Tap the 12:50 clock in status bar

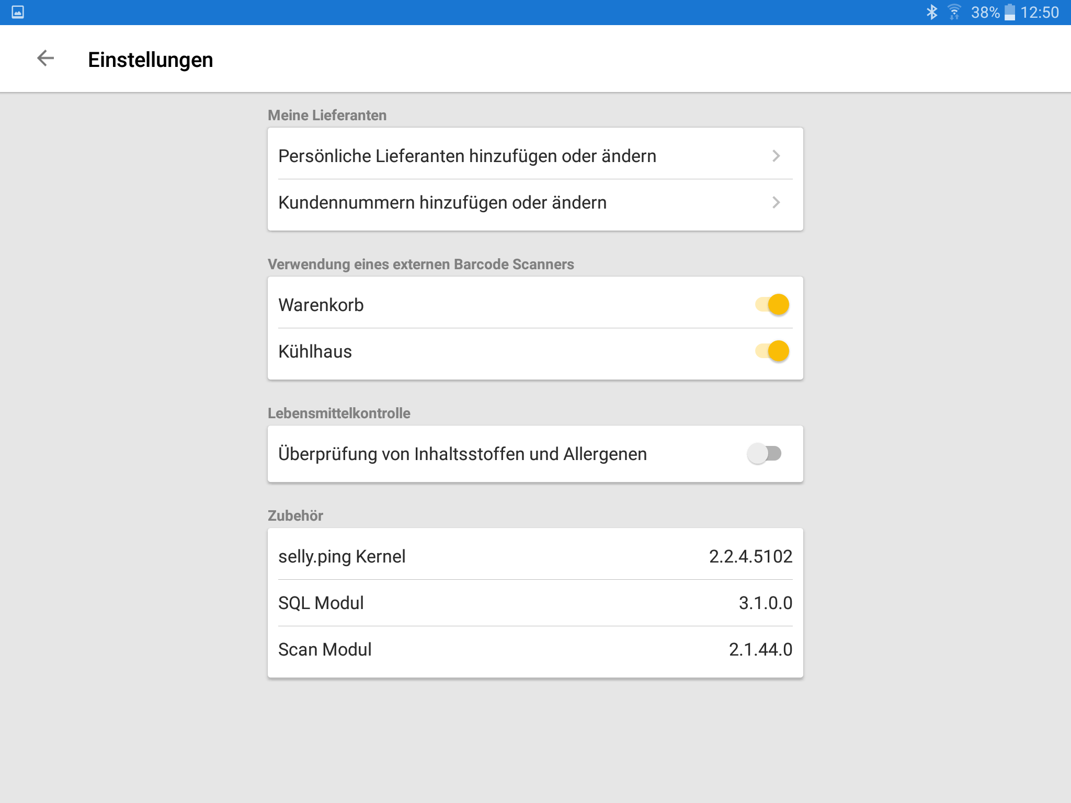1040,12
